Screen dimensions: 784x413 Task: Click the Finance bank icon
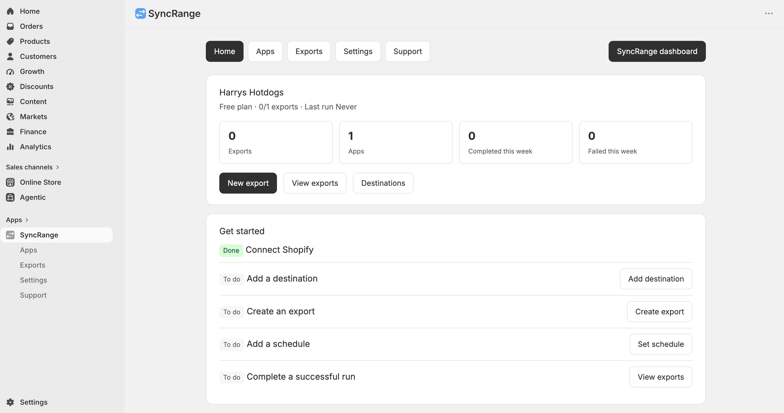10,132
